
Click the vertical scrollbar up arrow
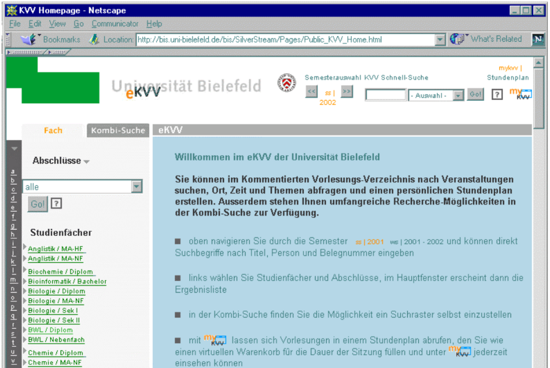tap(538, 62)
